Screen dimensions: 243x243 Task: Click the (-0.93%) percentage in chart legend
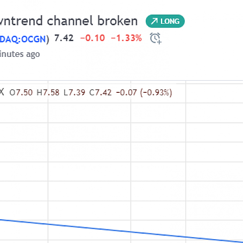tap(156, 92)
